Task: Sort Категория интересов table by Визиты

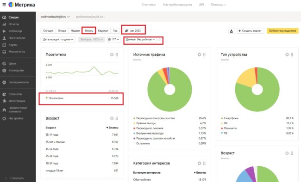Action: [200, 173]
